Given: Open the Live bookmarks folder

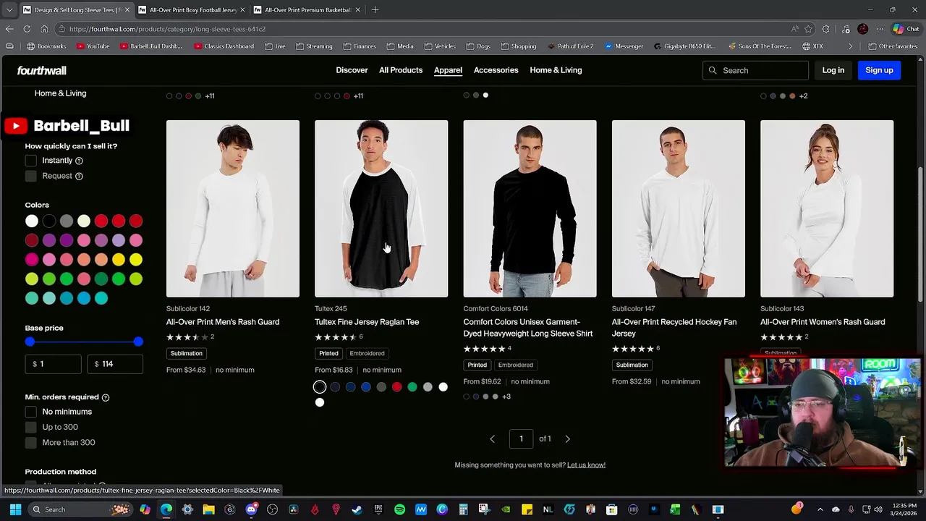Looking at the screenshot, I should pyautogui.click(x=275, y=46).
